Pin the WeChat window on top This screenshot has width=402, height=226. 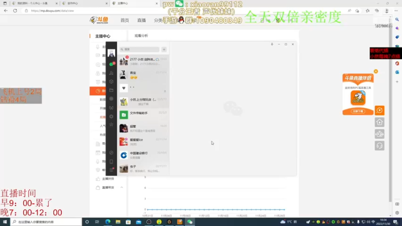[x=272, y=44]
